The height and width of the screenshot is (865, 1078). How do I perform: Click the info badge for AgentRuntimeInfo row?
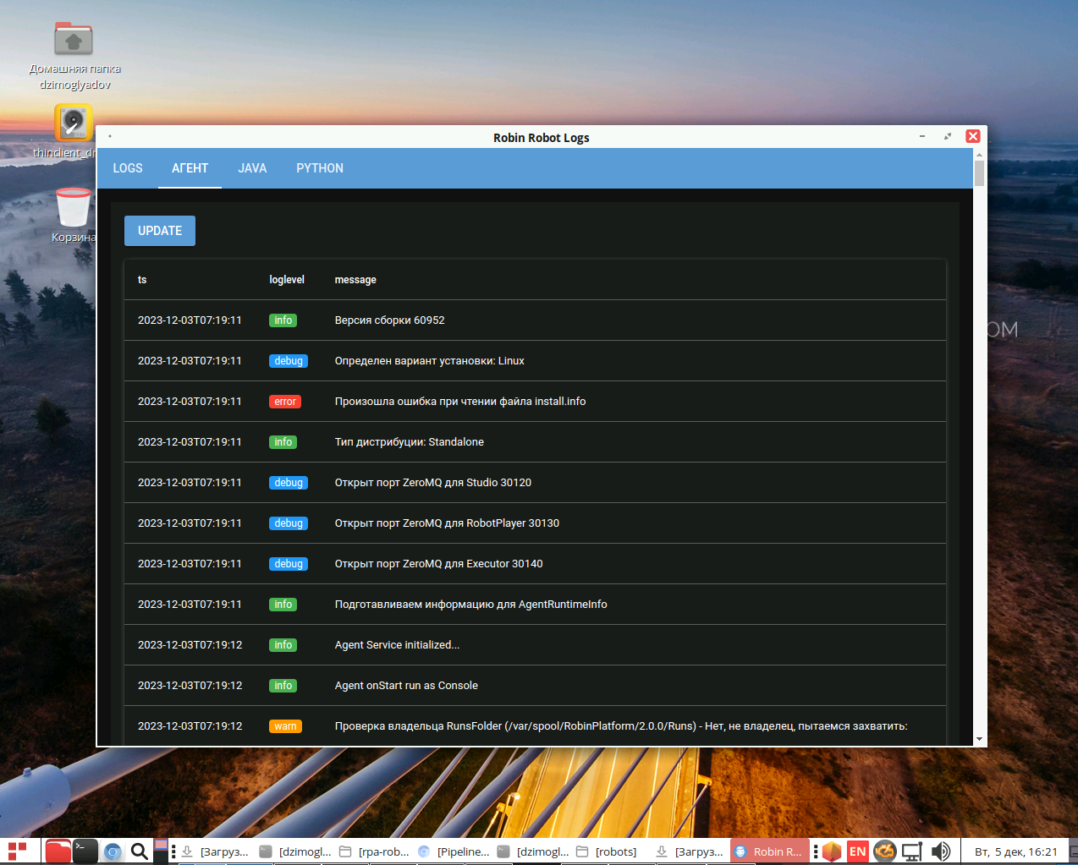[x=283, y=605]
